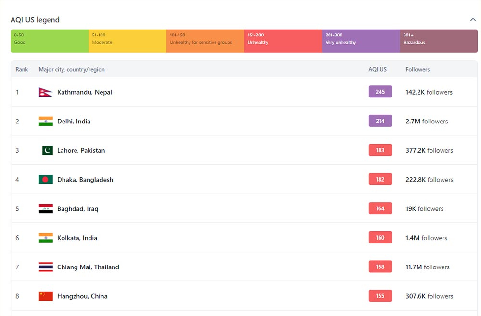Click the Good 0-50 green legend swatch
Viewport: 481px width, 316px height.
[50, 41]
